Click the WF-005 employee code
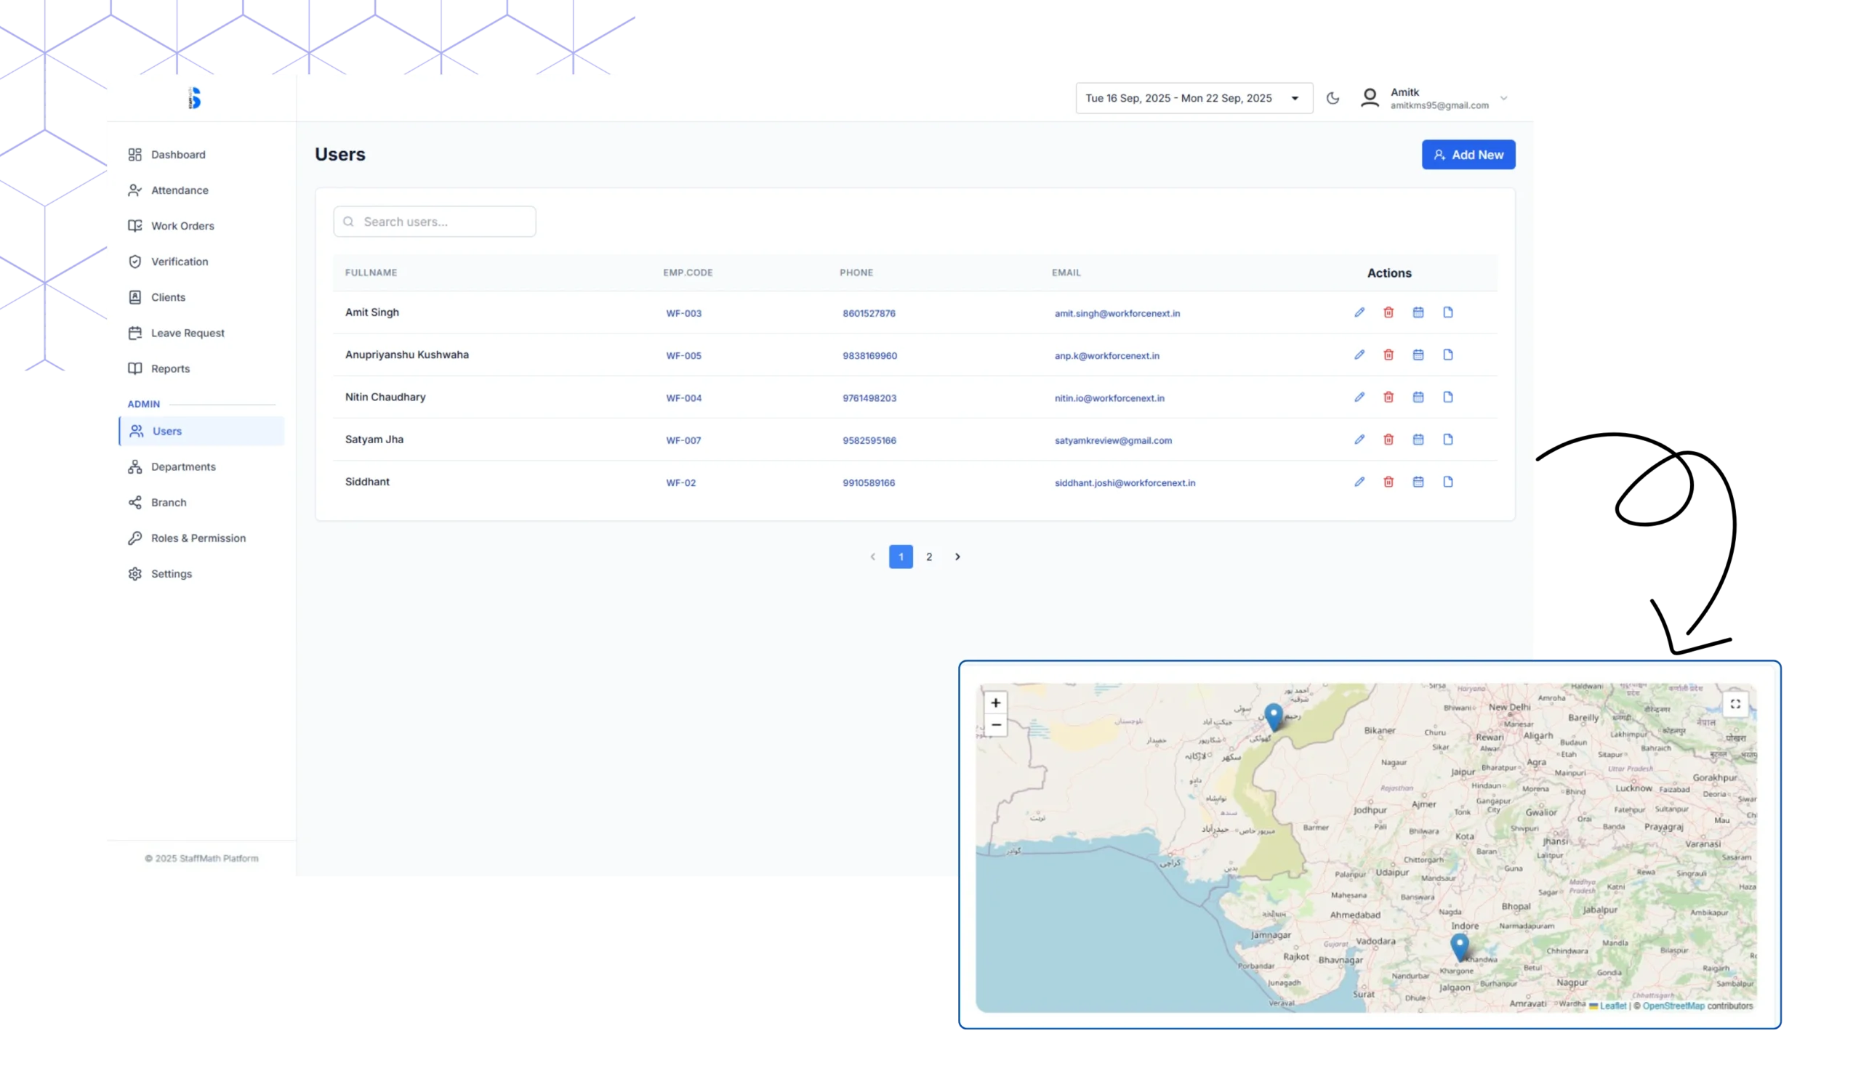Screen dimensions: 1861x1068 (683, 356)
